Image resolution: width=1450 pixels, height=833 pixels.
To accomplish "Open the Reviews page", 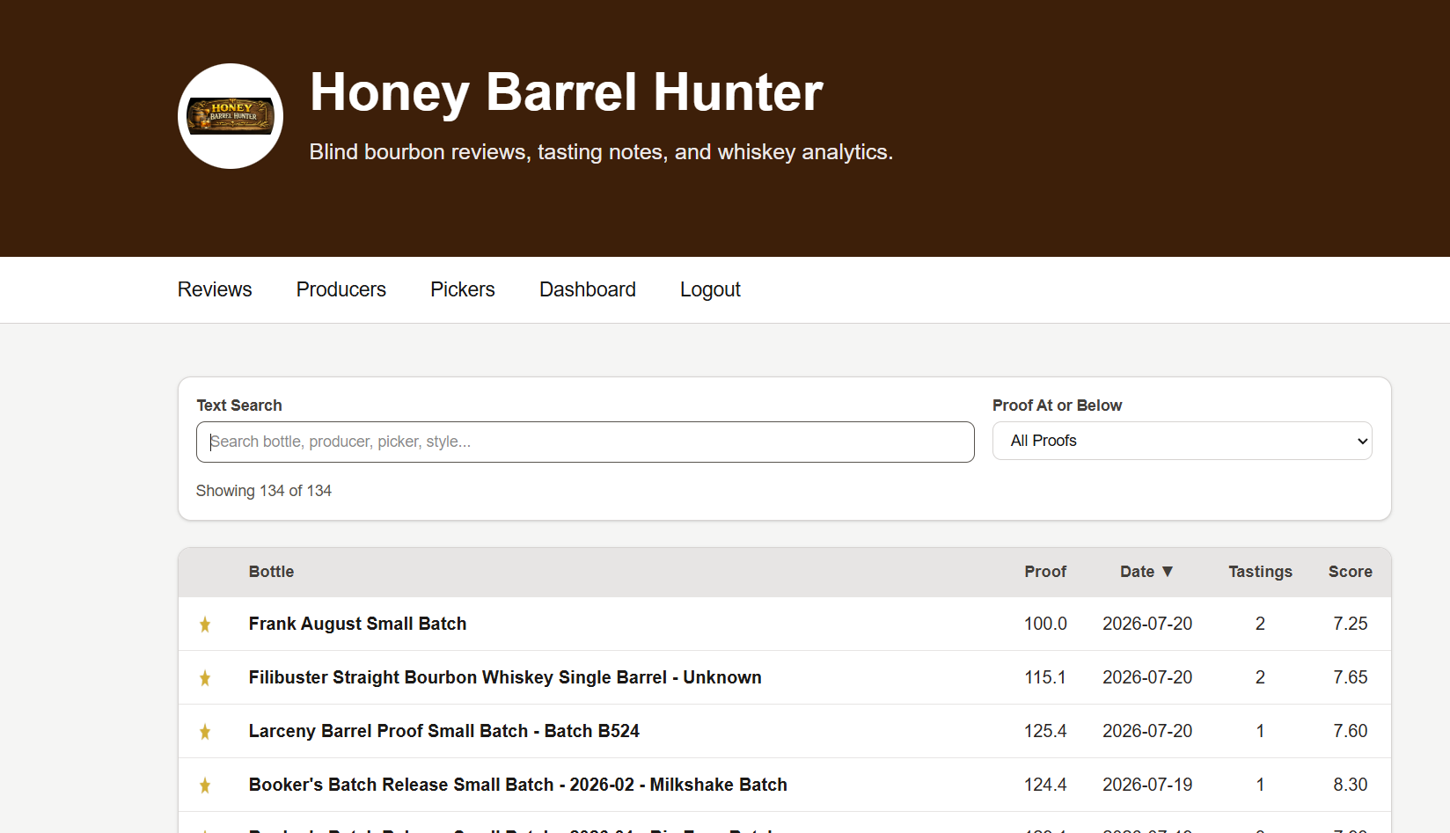I will click(x=215, y=289).
